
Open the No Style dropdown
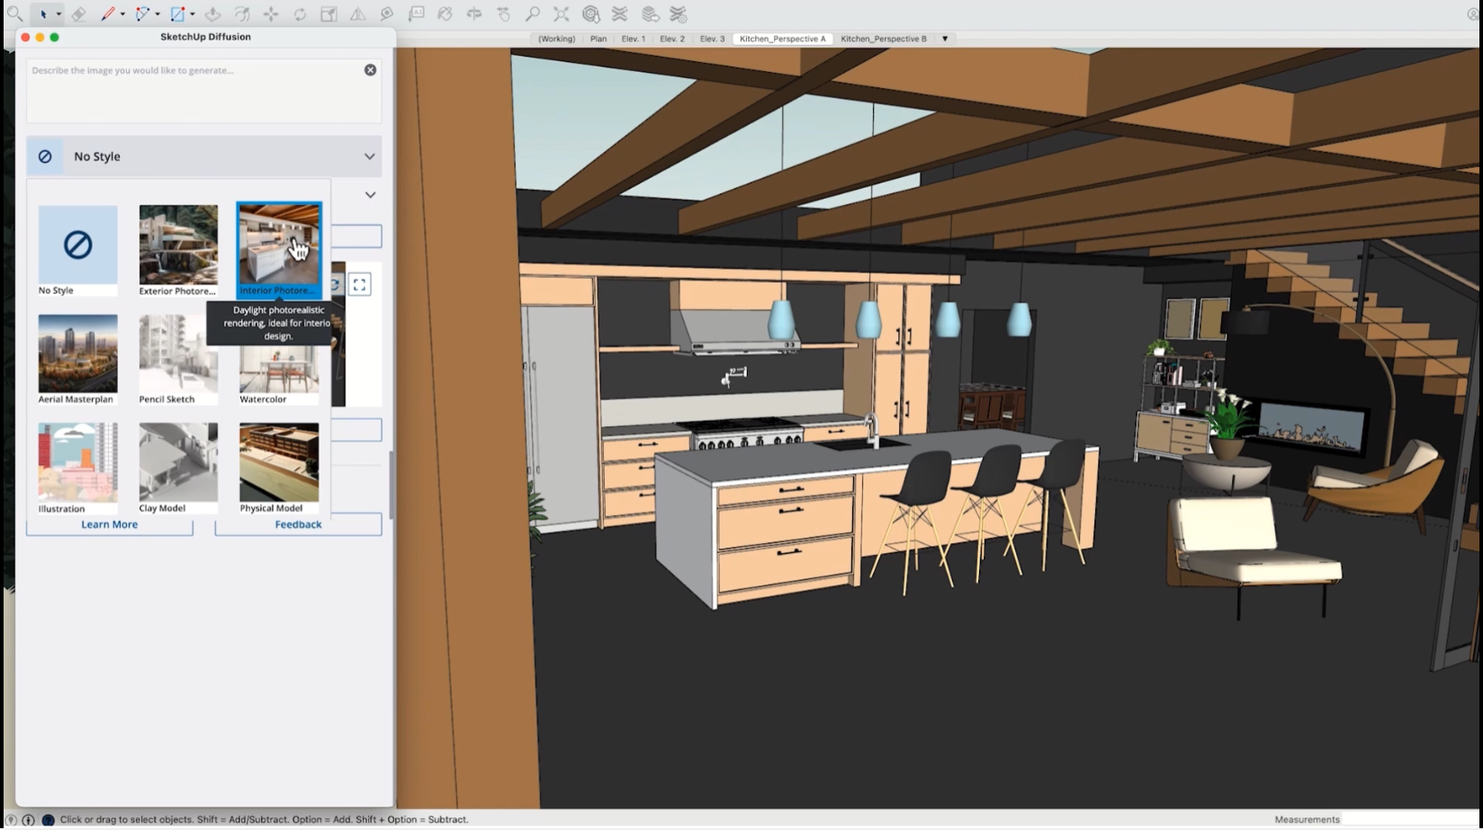click(x=204, y=156)
